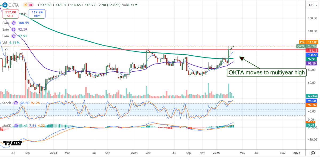
Task: Click the spread value 0.24
Action: click(24, 14)
